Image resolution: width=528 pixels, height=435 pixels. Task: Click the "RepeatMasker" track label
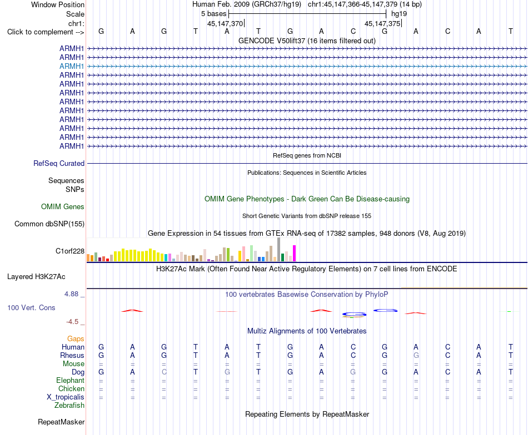point(61,422)
